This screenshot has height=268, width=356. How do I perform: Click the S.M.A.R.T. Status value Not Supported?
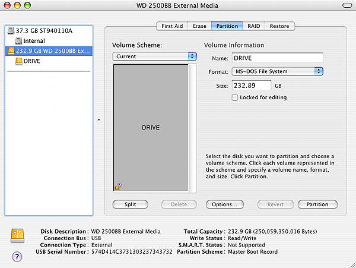coord(247,245)
